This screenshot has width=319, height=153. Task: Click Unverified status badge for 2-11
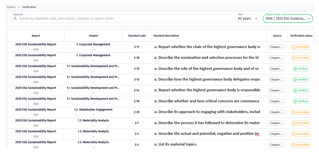301,47
